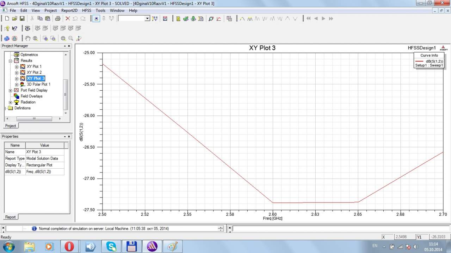This screenshot has height=253, width=451.
Task: Click the Skype icon in taskbar
Action: 111,246
